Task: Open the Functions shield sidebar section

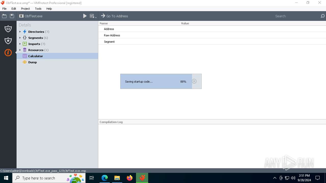Action: [x=8, y=29]
